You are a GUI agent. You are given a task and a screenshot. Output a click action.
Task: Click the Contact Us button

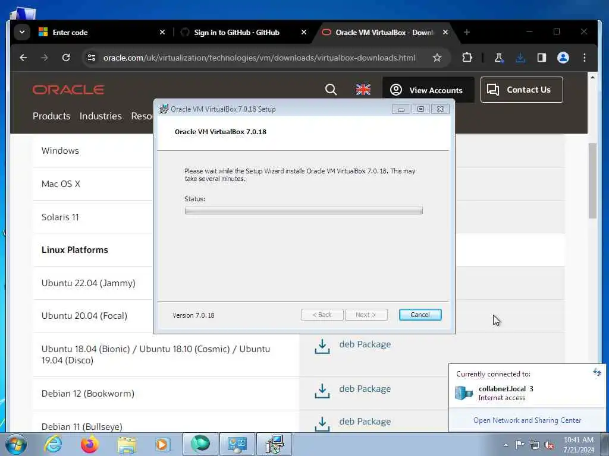(x=522, y=90)
